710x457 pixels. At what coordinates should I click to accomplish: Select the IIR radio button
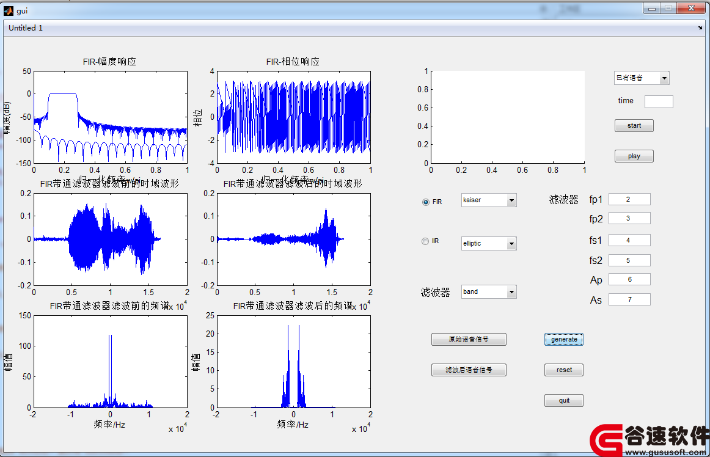tap(425, 241)
